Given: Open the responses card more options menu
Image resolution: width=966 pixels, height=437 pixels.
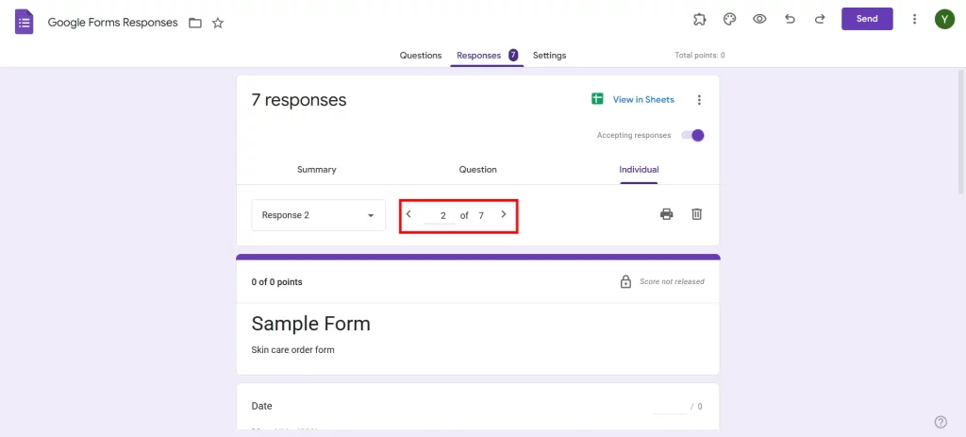Looking at the screenshot, I should 699,100.
